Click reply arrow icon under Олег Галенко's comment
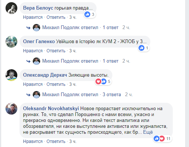This screenshot has width=189, height=147. [28, 61]
